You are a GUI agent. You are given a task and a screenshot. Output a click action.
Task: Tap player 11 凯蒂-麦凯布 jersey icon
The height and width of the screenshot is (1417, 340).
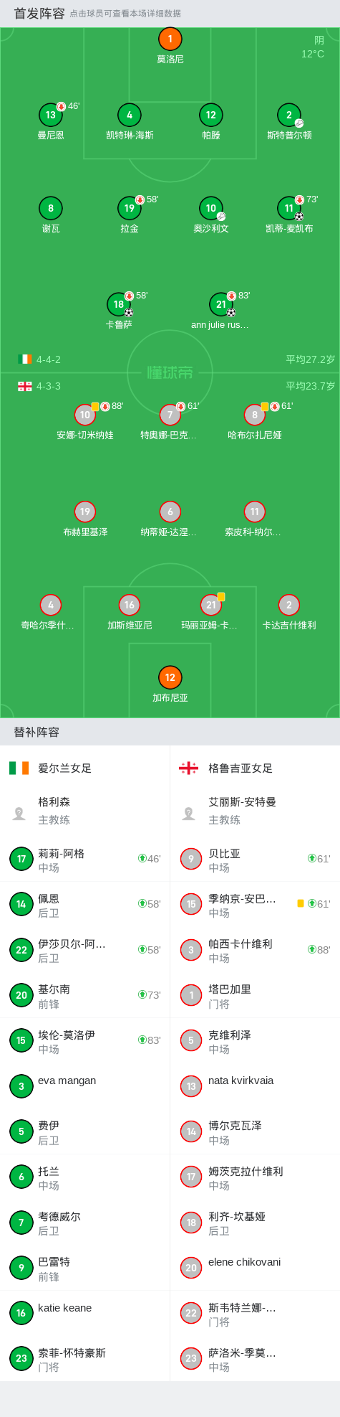click(x=289, y=208)
